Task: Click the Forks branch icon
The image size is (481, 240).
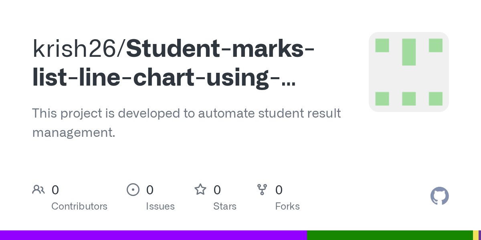Action: point(262,190)
